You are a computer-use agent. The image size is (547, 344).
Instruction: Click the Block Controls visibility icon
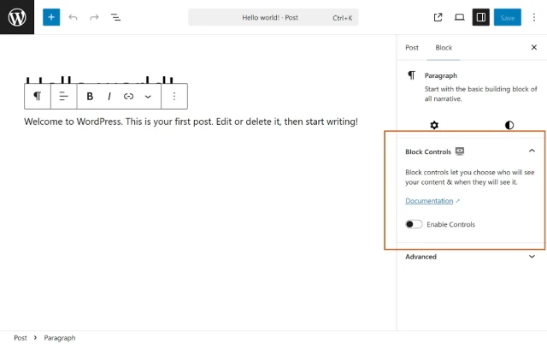[x=460, y=151]
